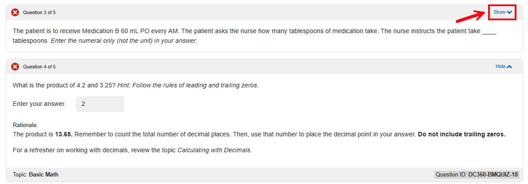Screen dimensions: 528x184
Task: Expand Question 3 using the Show link
Action: click(500, 12)
